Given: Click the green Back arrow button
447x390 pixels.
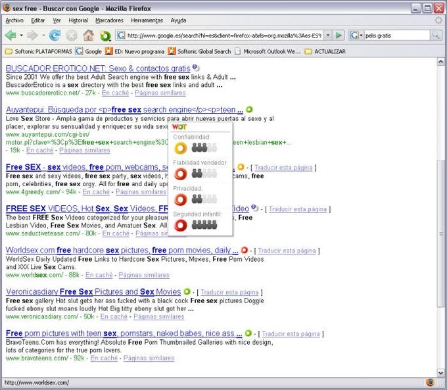Looking at the screenshot, I should (11, 36).
